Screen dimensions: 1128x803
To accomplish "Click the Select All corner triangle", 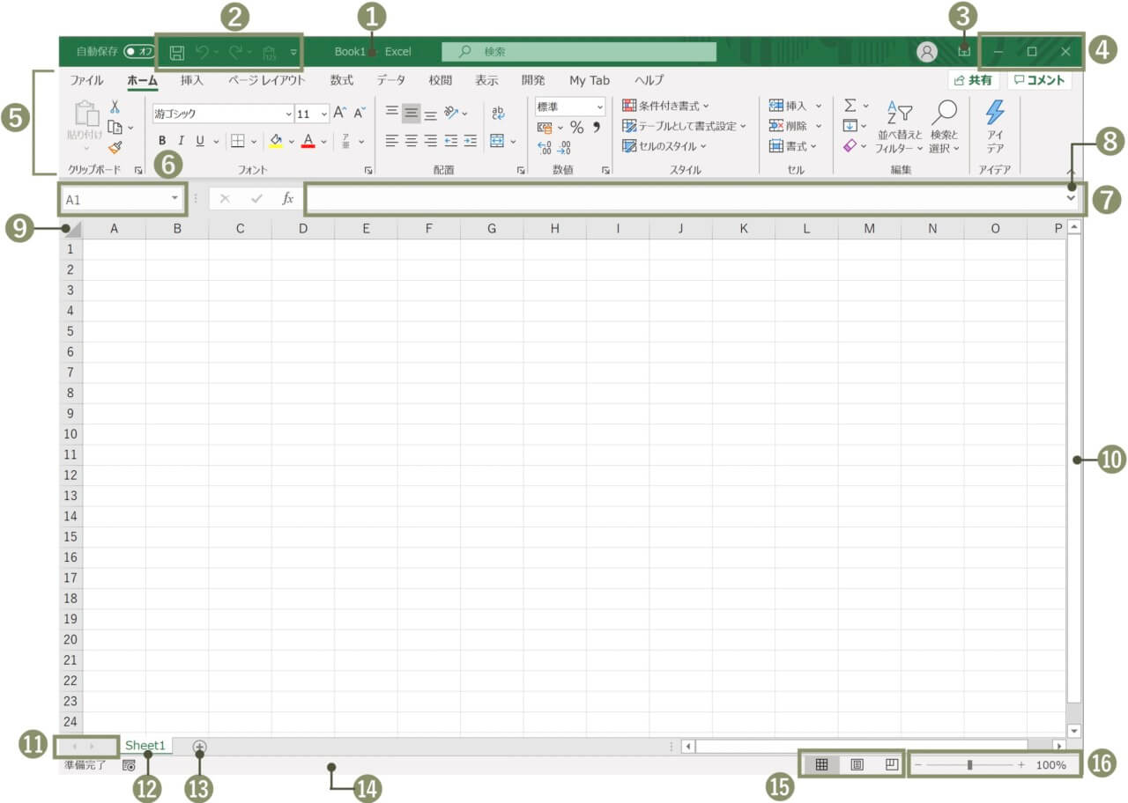I will click(x=72, y=229).
